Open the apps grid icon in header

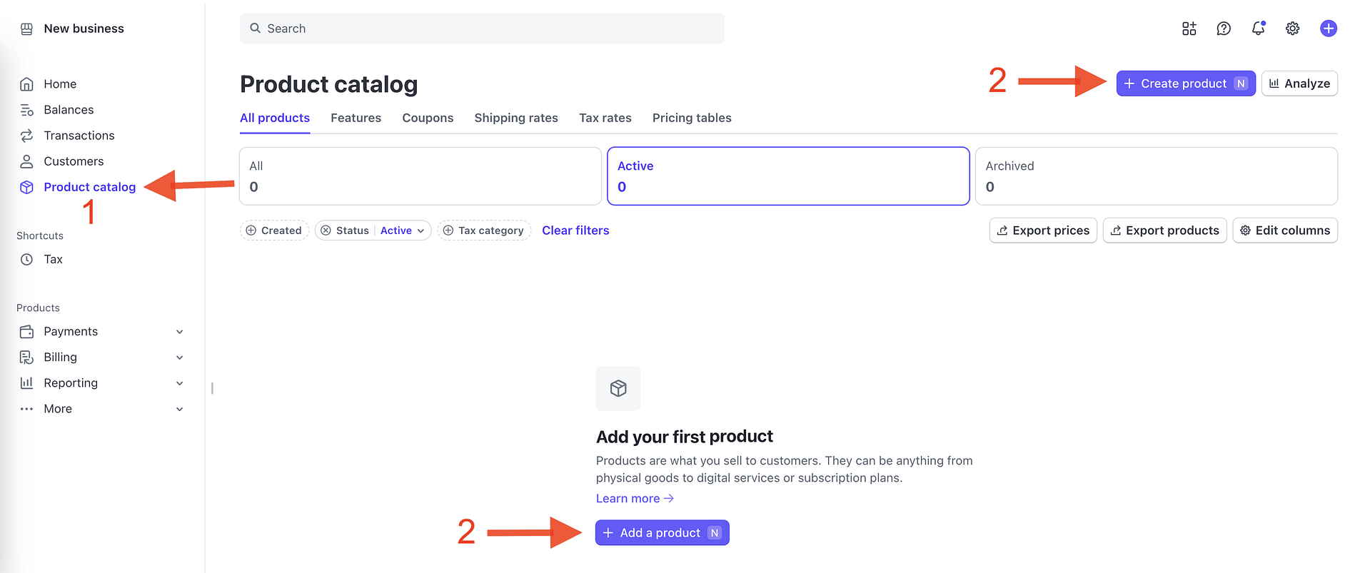click(1189, 29)
